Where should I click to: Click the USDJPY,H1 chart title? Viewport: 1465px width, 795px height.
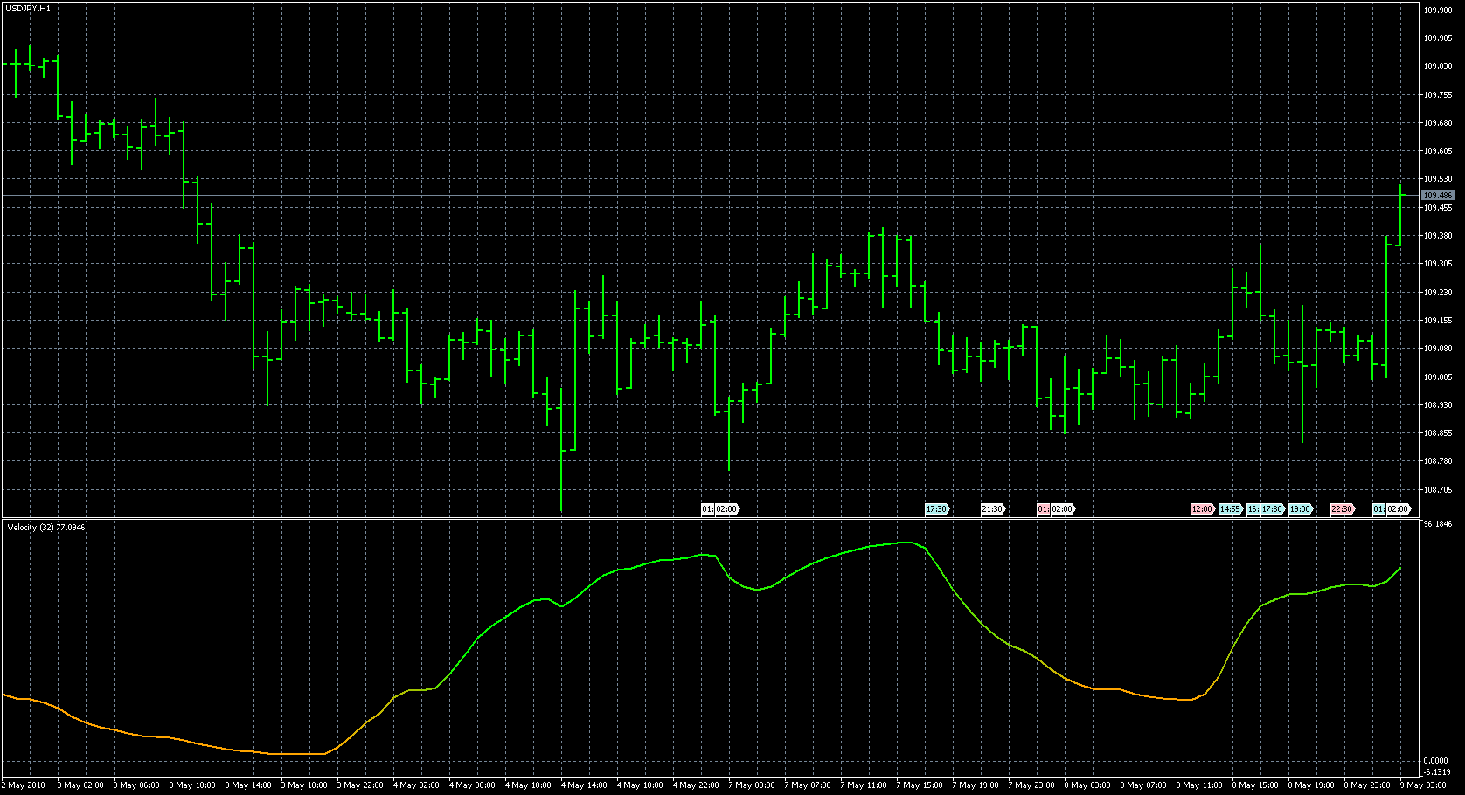click(27, 8)
